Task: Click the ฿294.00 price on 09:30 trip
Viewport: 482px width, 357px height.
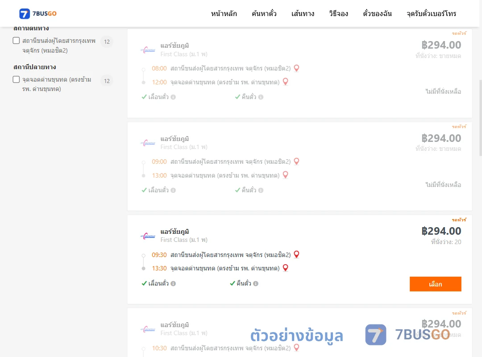Action: [x=441, y=231]
